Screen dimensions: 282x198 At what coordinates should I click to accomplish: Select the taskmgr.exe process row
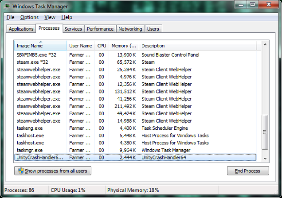tap(30, 150)
